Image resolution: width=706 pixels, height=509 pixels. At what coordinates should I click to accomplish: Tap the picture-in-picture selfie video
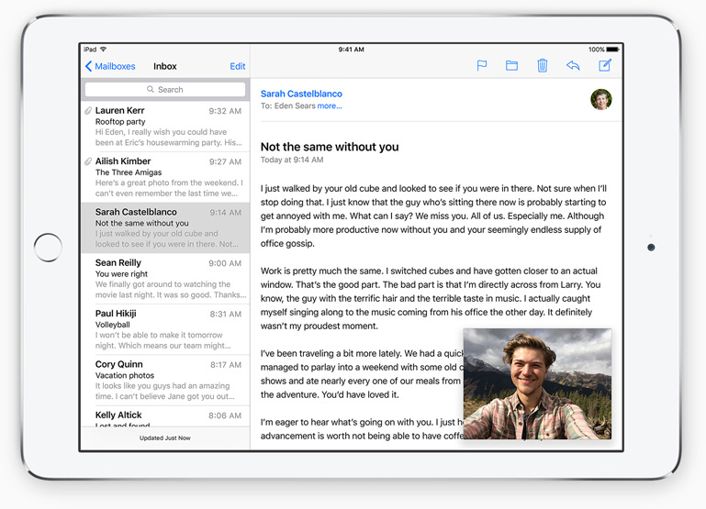coord(537,383)
